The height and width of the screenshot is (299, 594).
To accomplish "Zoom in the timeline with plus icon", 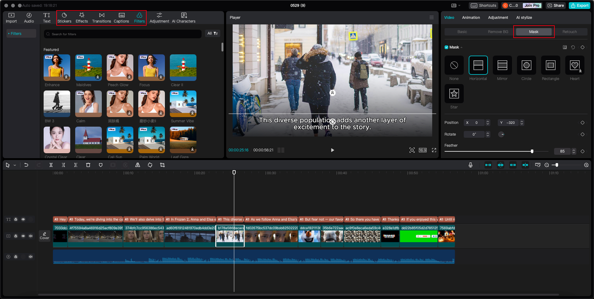I will [586, 165].
